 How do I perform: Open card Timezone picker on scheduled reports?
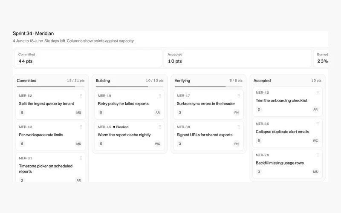[51, 167]
